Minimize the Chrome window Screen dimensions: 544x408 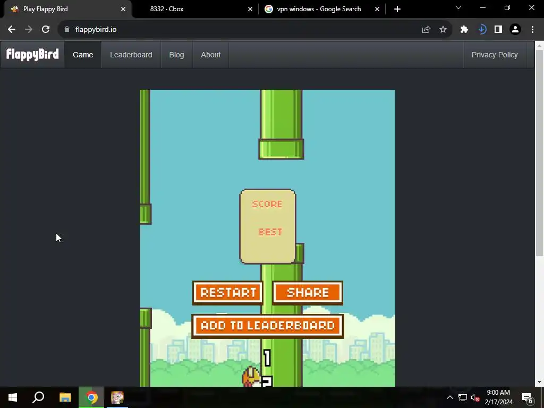[x=483, y=7]
